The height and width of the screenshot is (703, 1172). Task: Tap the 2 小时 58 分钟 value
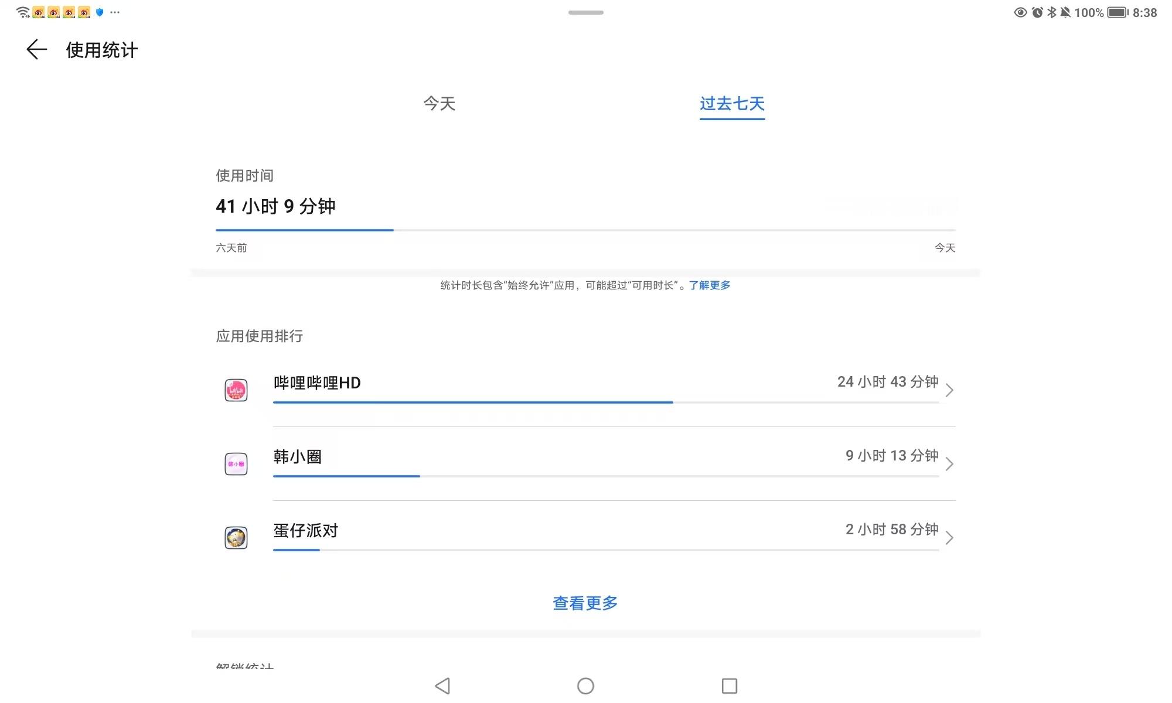point(892,530)
